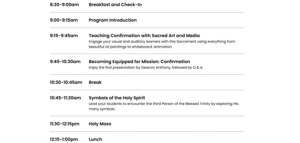The width and height of the screenshot is (300, 143).
Task: Select the Break session heading
Action: click(95, 82)
